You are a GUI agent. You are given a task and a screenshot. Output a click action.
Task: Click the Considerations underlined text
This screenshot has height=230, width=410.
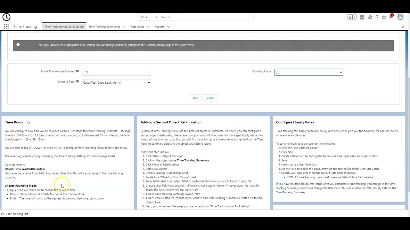(x=15, y=165)
